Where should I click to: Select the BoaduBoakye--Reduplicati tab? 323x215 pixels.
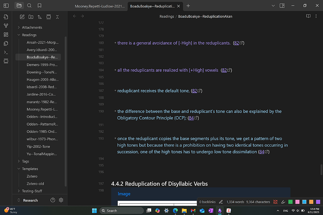coord(152,6)
